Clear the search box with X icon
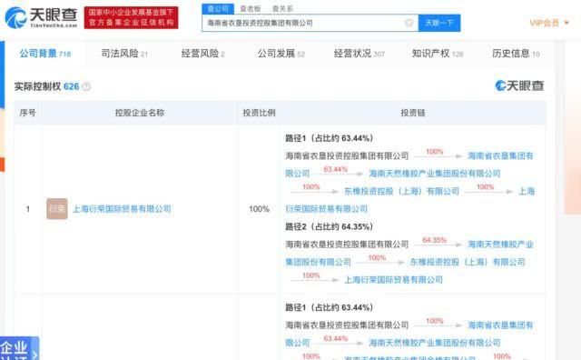Image resolution: width=581 pixels, height=360 pixels. coord(409,23)
